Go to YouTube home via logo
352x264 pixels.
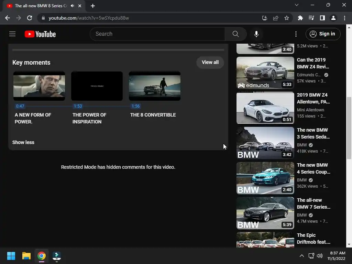[40, 34]
